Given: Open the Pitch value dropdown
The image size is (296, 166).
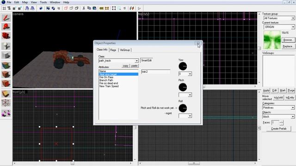Looking at the screenshot, I should pos(190,95).
